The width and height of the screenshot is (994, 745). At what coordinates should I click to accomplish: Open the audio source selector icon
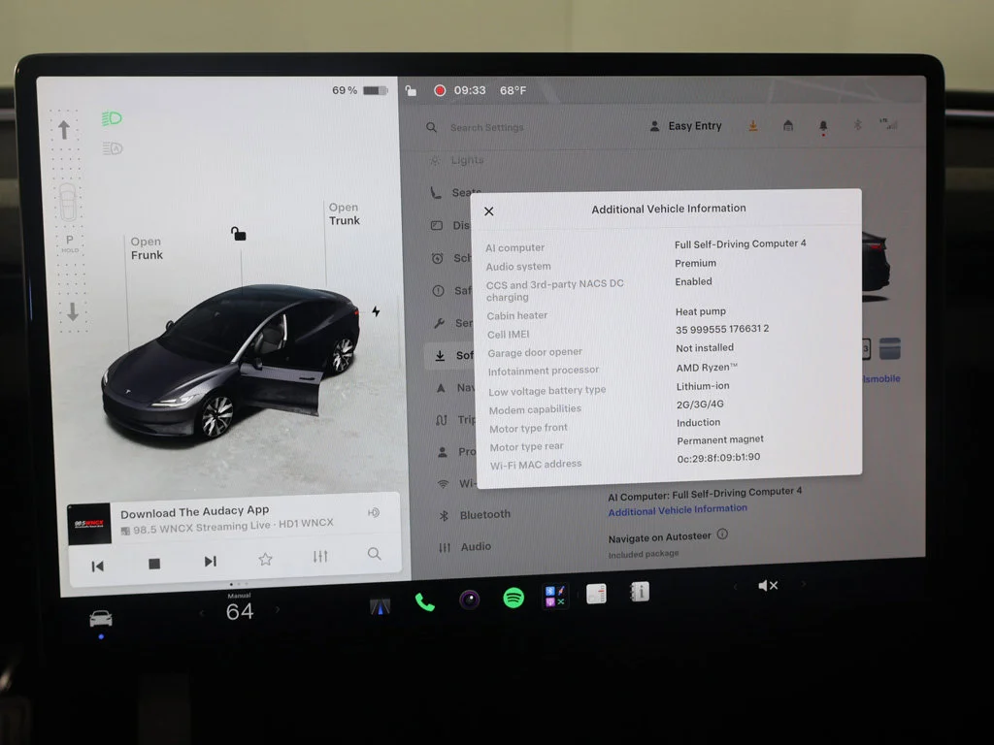pyautogui.click(x=374, y=512)
